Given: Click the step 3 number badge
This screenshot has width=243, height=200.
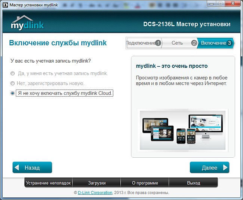Looking at the screenshot, I should [229, 43].
